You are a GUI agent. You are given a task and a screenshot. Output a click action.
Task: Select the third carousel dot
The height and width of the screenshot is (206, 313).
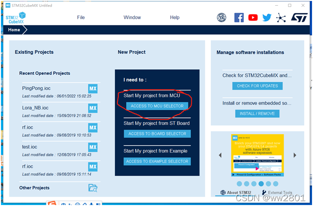click(x=254, y=184)
